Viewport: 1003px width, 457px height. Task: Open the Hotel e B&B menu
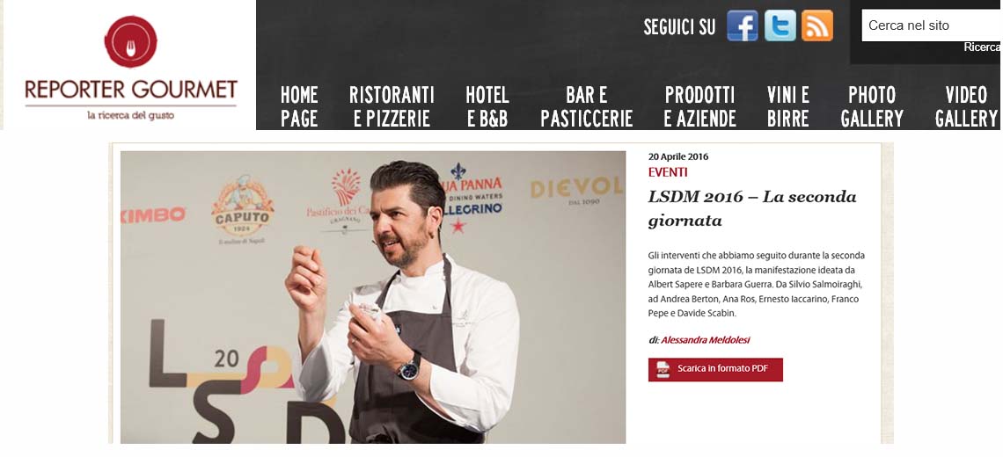487,106
